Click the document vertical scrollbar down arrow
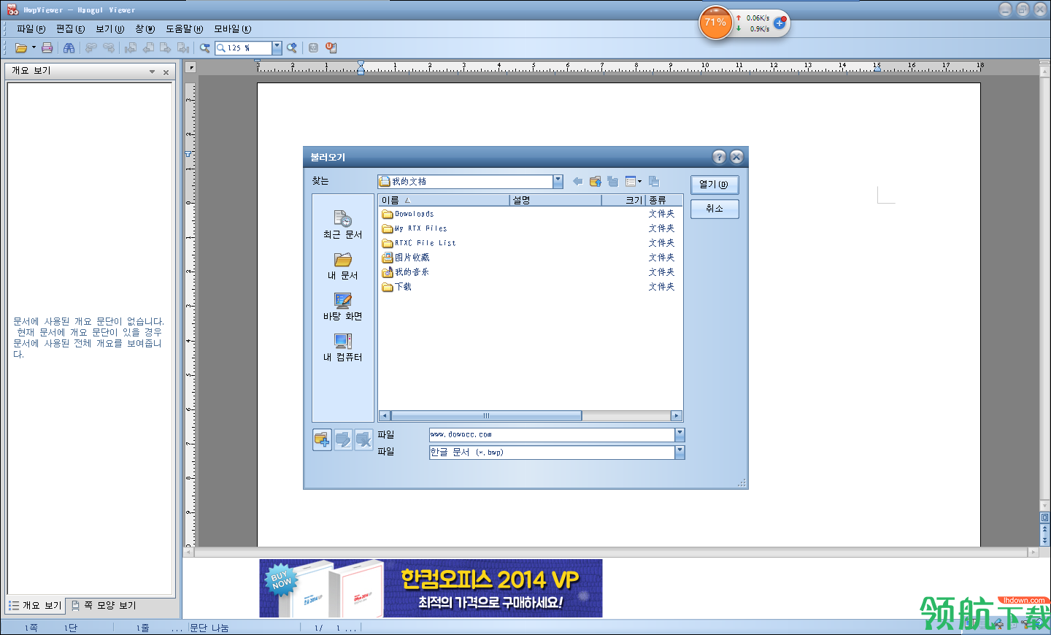Viewport: 1051px width, 635px height. click(x=1045, y=505)
